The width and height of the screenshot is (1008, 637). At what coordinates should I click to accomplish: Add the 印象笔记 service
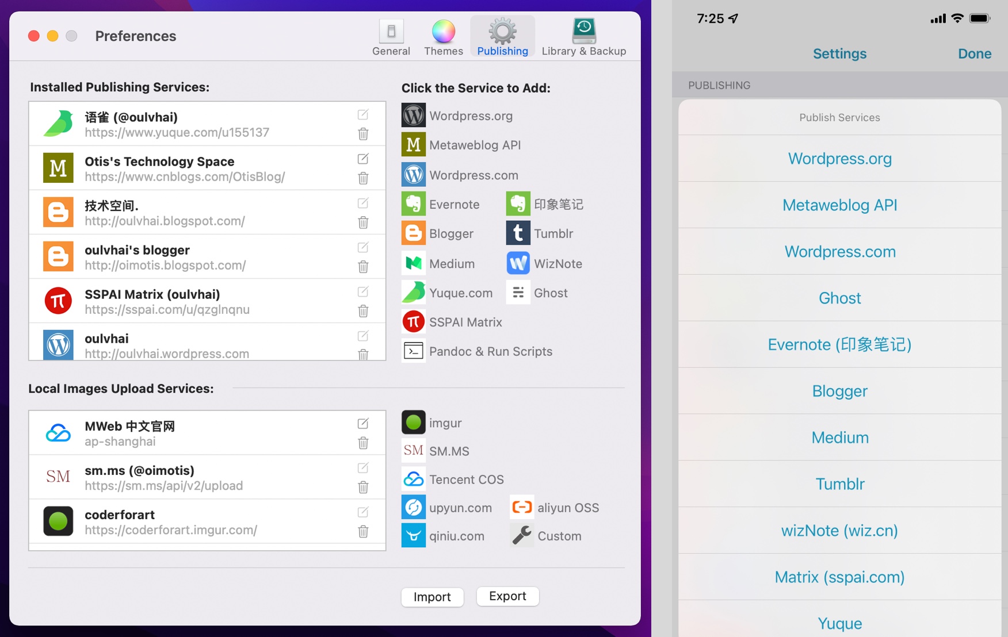coord(545,204)
